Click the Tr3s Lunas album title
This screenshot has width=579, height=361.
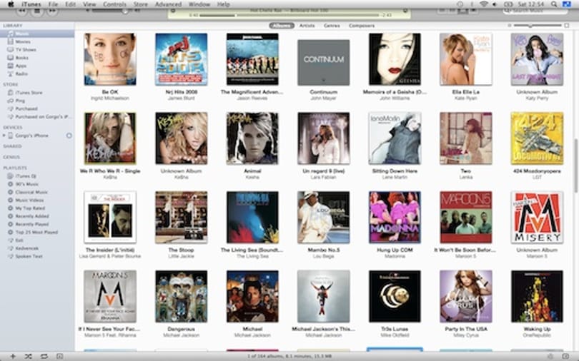(395, 329)
